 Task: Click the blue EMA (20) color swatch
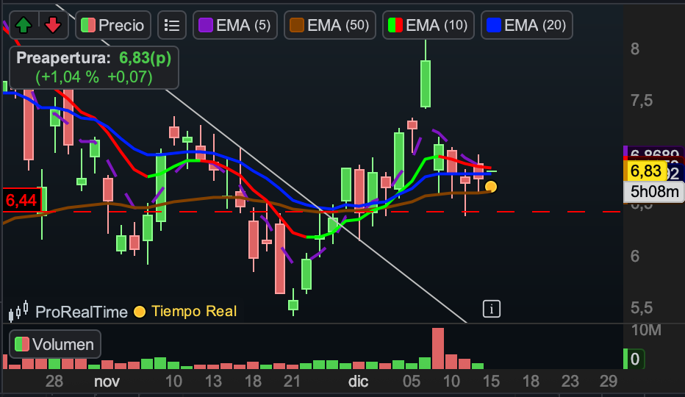494,25
